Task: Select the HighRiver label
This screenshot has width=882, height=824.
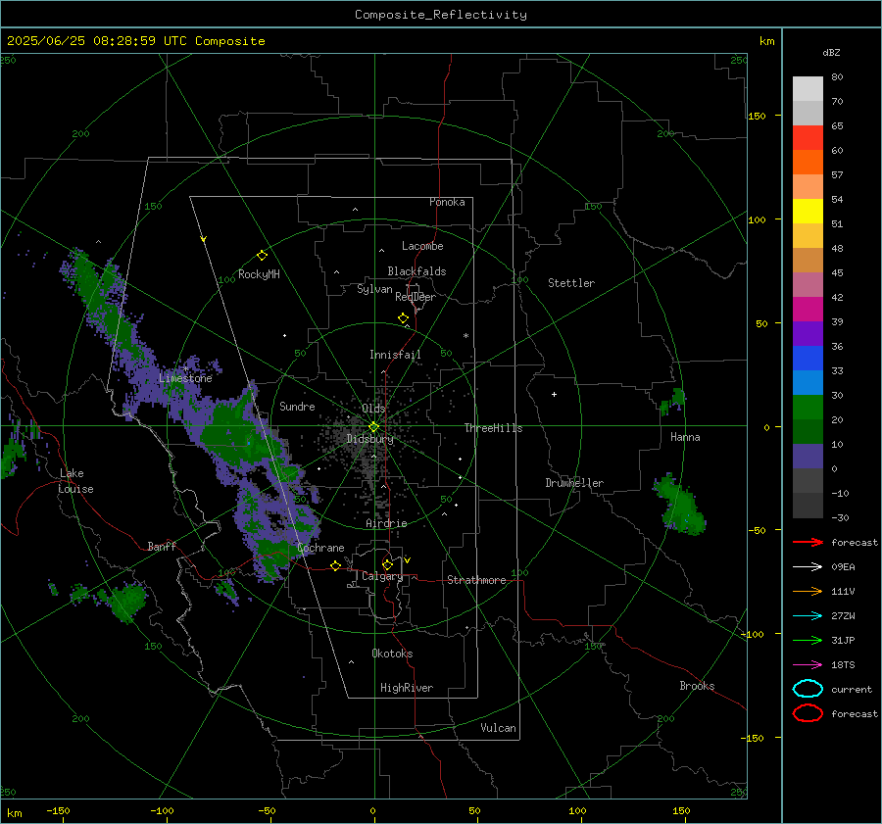Action: [407, 688]
